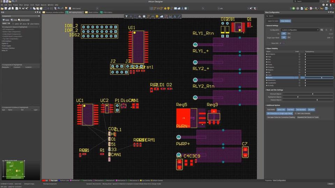
Task: Click the Panels button at bottom right
Action: click(x=330, y=184)
